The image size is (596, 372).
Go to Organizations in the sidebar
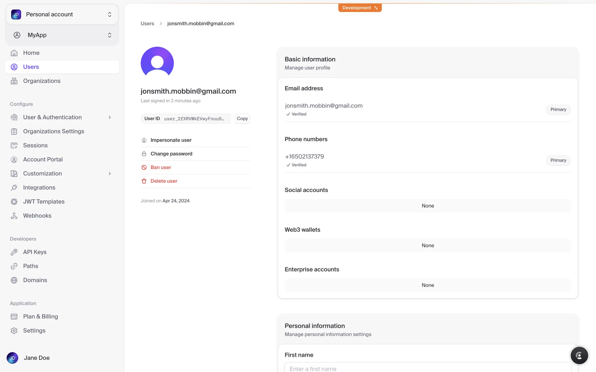point(42,81)
